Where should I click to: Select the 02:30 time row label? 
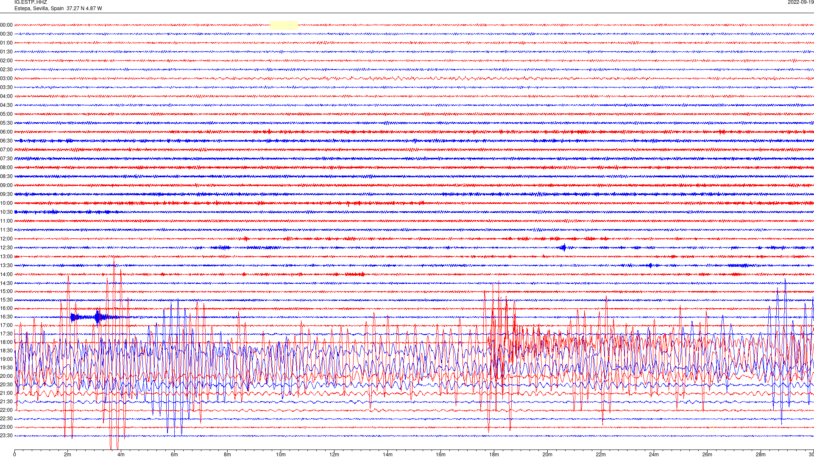[x=6, y=70]
